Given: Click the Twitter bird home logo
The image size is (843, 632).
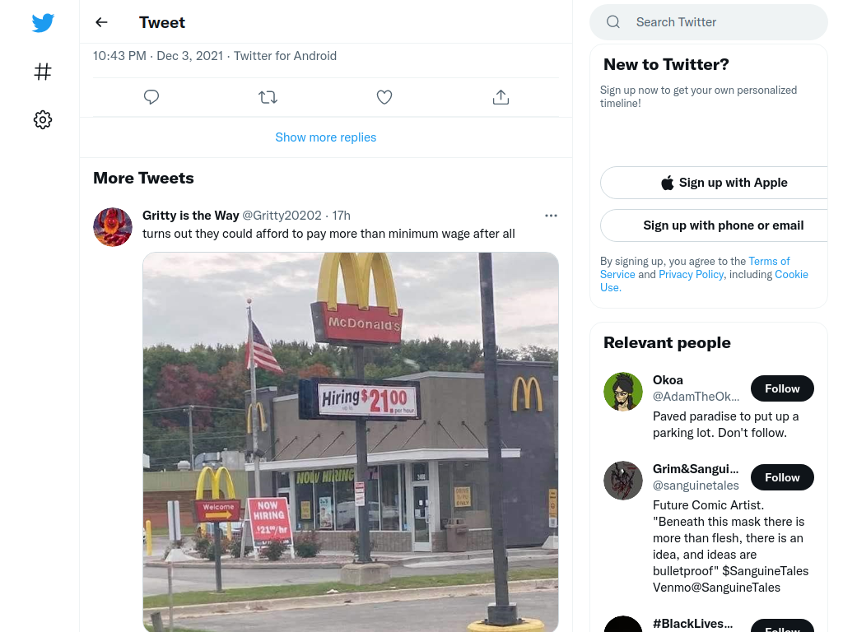Looking at the screenshot, I should point(43,22).
